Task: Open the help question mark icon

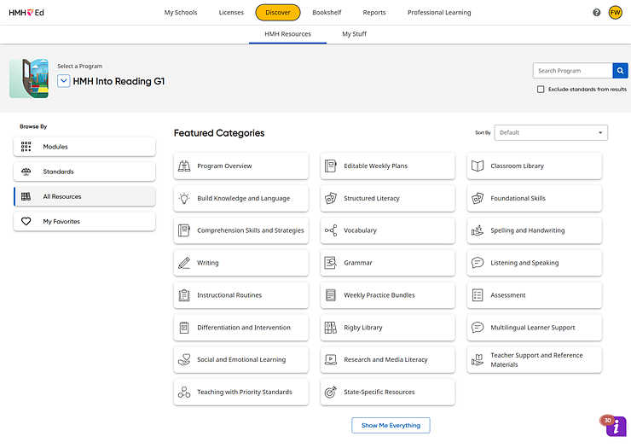Action: coord(596,13)
